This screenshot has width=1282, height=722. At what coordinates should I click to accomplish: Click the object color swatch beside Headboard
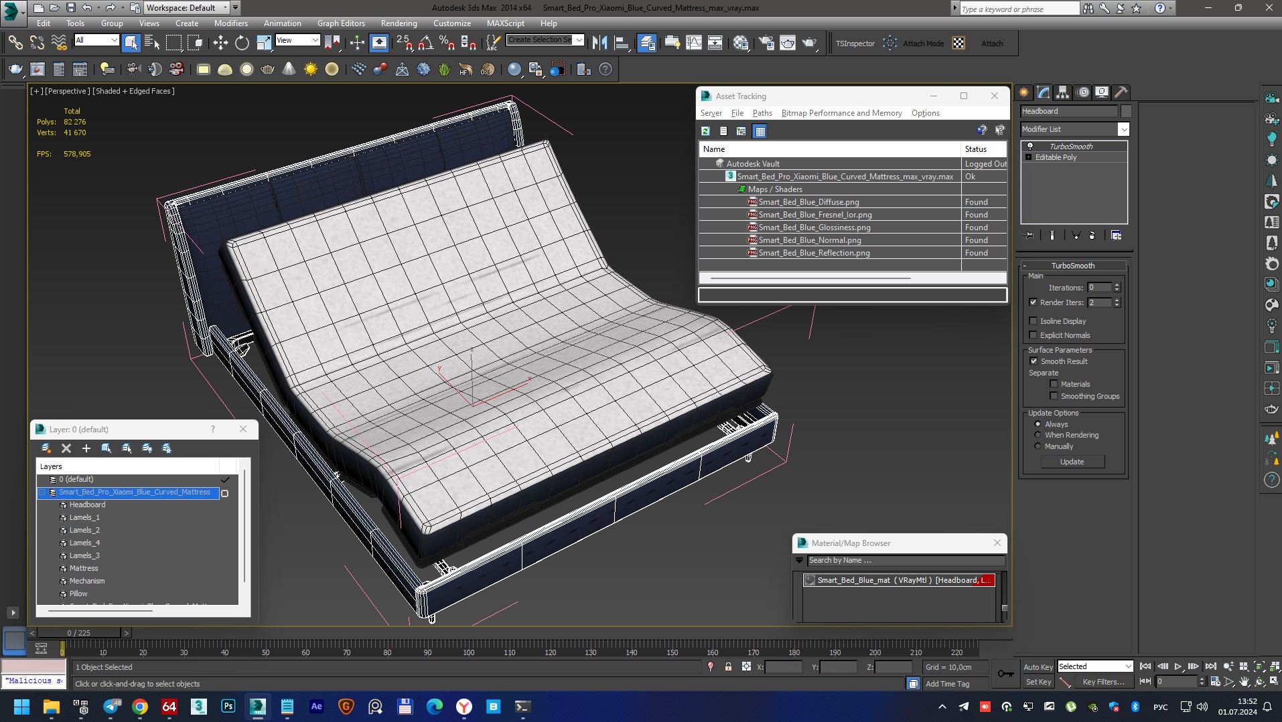click(1126, 111)
